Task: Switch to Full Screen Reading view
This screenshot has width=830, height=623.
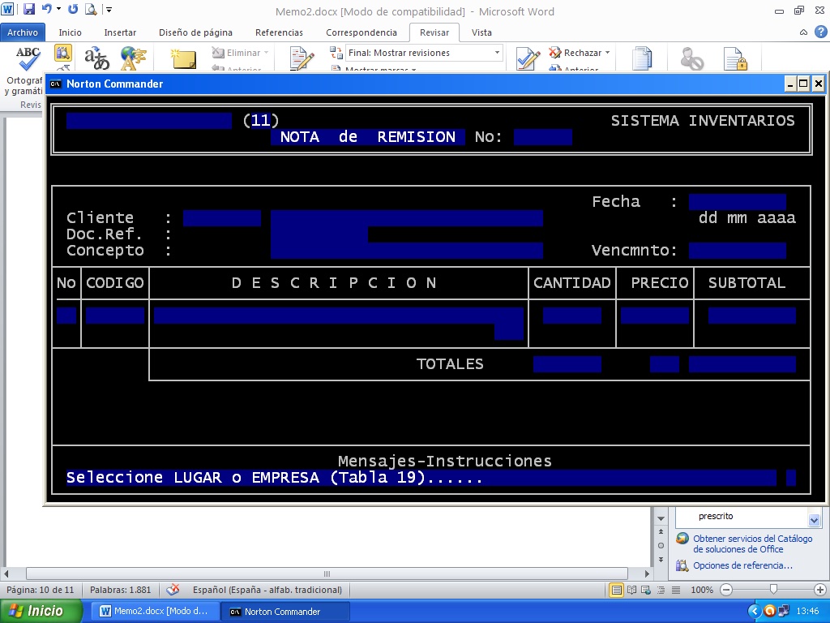Action: 631,590
